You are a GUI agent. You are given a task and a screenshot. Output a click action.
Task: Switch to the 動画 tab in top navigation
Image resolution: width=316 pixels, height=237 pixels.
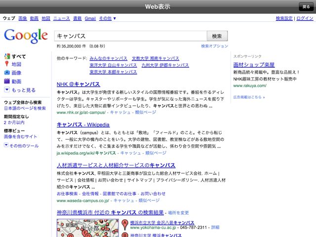coord(34,18)
